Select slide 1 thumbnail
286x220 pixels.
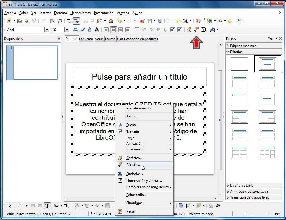click(35, 63)
